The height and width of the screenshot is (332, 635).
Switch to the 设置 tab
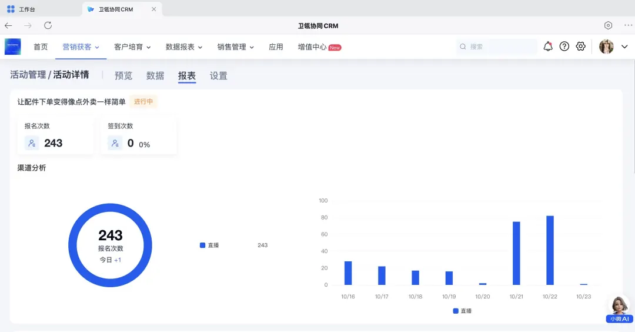(x=218, y=75)
